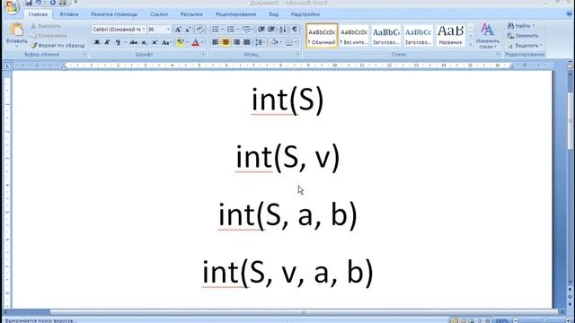This screenshot has height=323, width=575.
Task: Select Обычный style
Action: coord(322,36)
